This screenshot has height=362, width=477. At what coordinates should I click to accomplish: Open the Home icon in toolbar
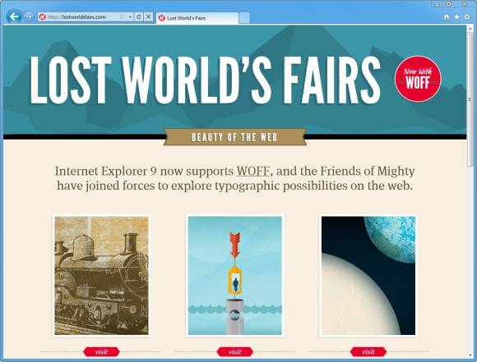[447, 17]
